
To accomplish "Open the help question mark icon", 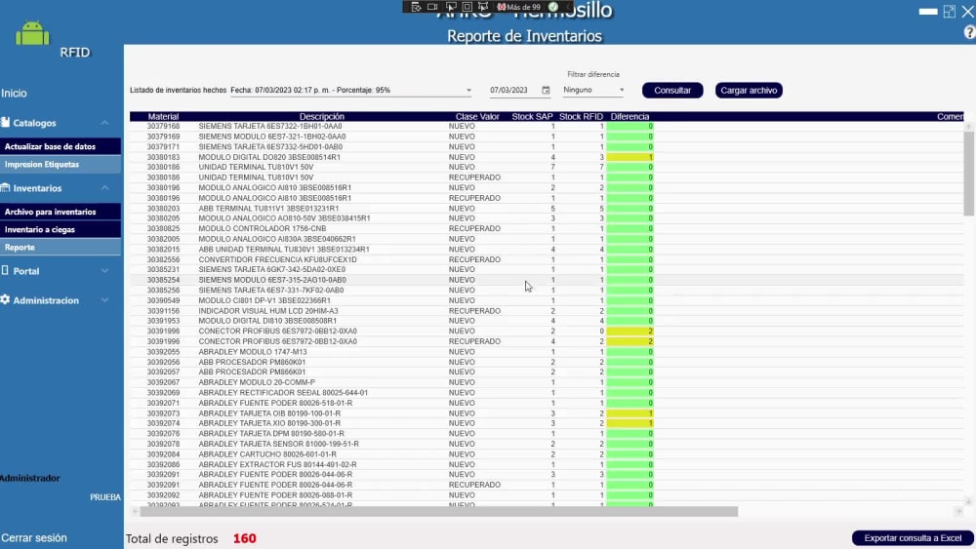I will [969, 33].
